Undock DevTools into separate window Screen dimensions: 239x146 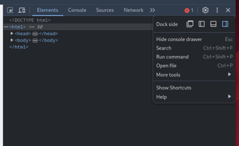coord(190,24)
